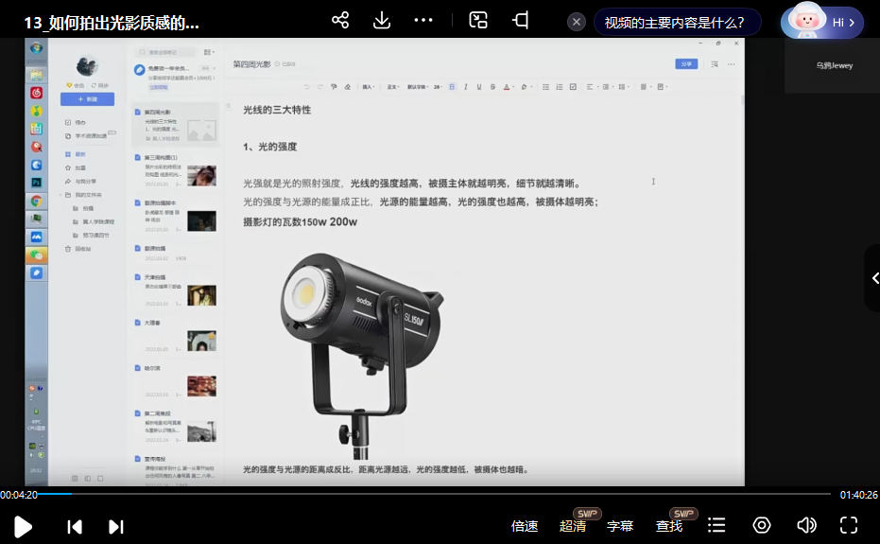The width and height of the screenshot is (880, 544).
Task: Click the icon left of the close X
Action: (x=521, y=21)
